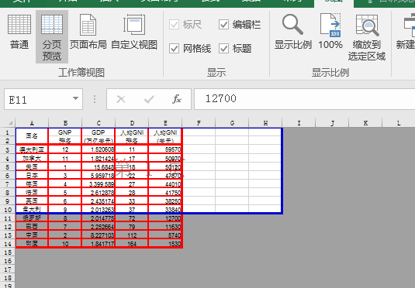Select row 11 header
The height and width of the screenshot is (288, 415).
pyautogui.click(x=8, y=218)
